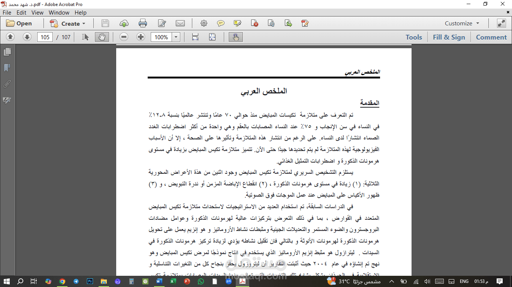Screen dimensions: 512x287
Task: Add a sticky note comment
Action: tap(221, 24)
